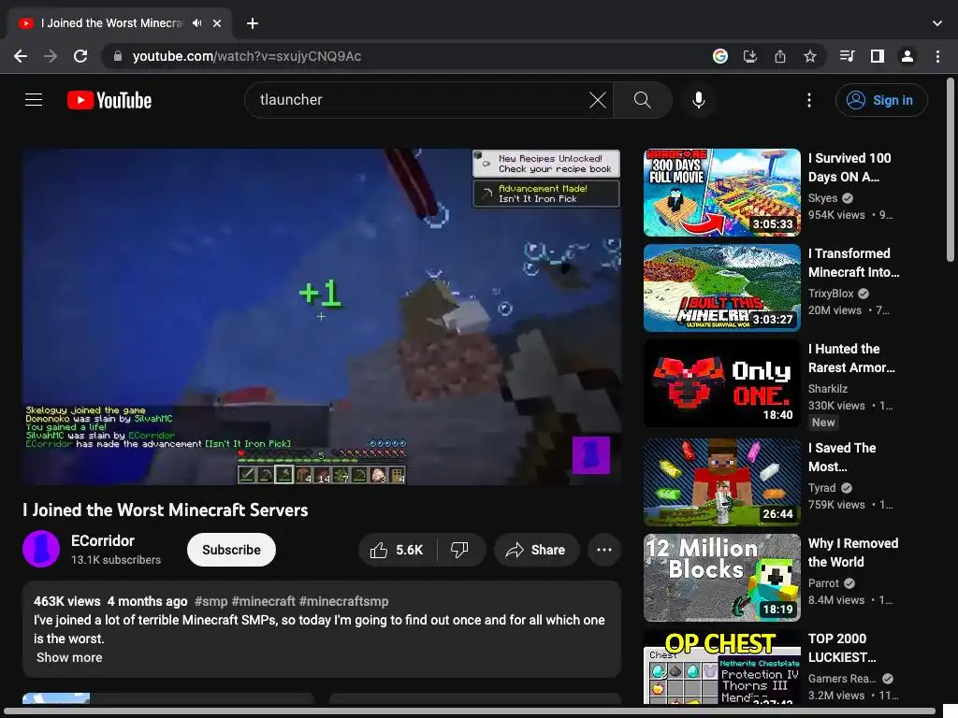
Task: Open more actions ellipsis under video
Action: (604, 550)
